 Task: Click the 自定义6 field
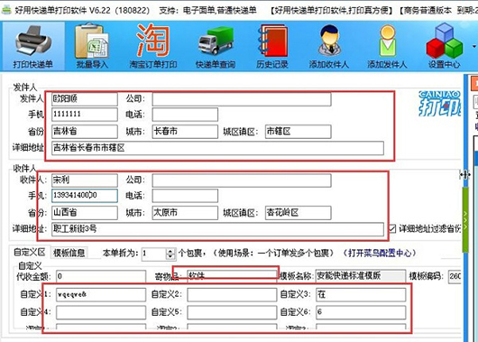click(361, 312)
